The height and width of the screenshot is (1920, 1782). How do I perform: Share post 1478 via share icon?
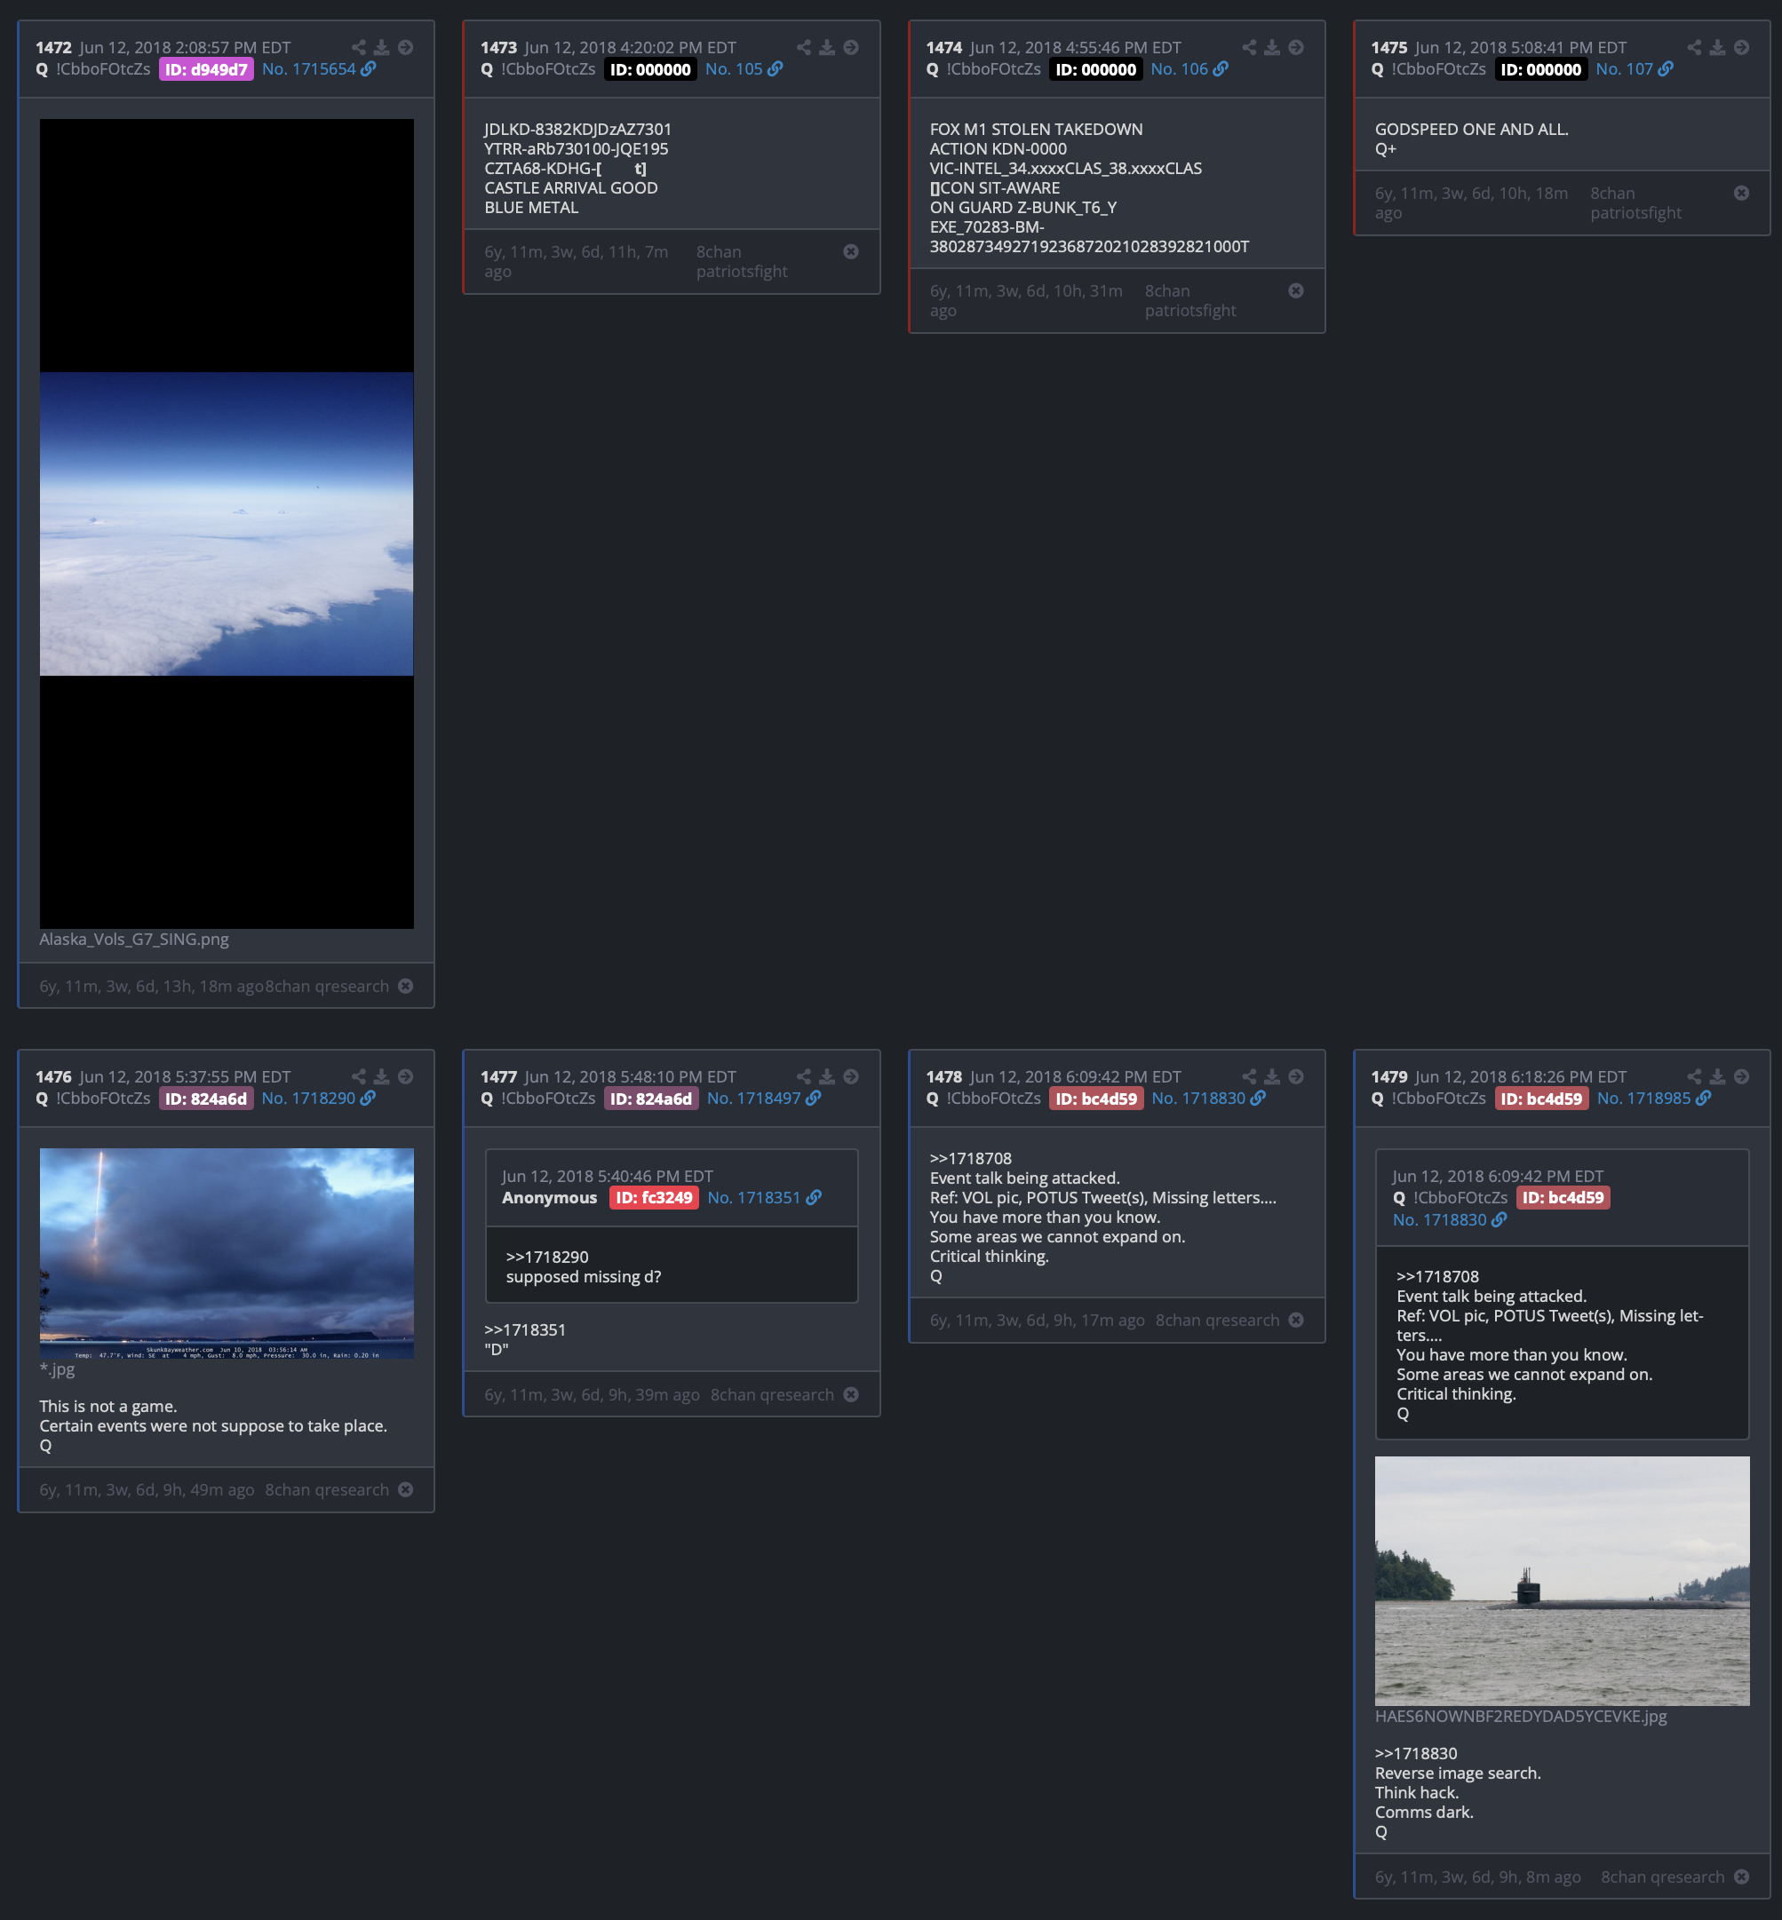click(x=1250, y=1076)
